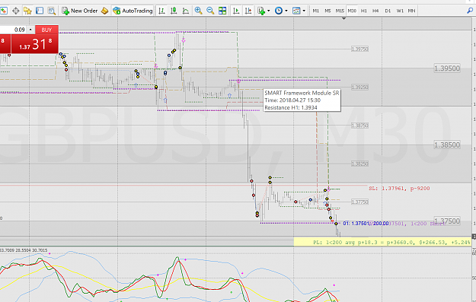Image resolution: width=476 pixels, height=302 pixels.
Task: Expand the Templates dropdown arrow
Action: click(x=304, y=11)
